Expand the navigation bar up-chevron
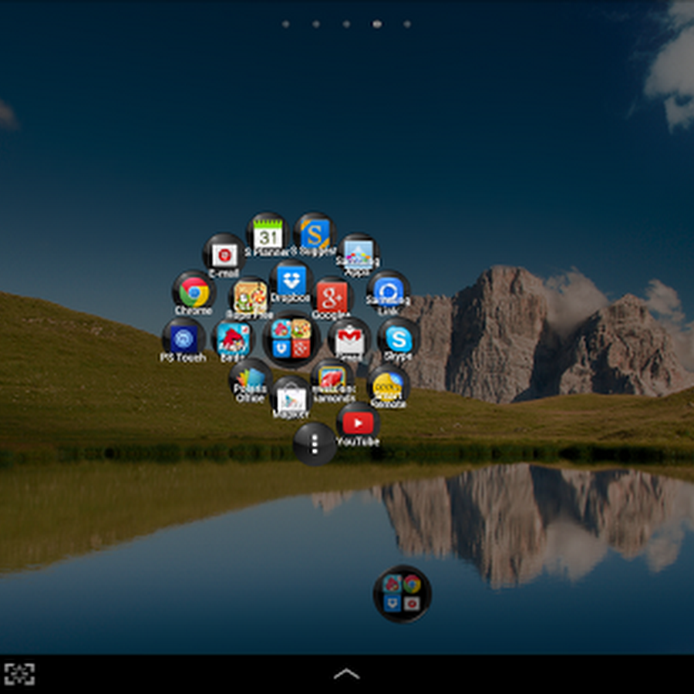Screen dimensions: 694x694 pos(346,674)
